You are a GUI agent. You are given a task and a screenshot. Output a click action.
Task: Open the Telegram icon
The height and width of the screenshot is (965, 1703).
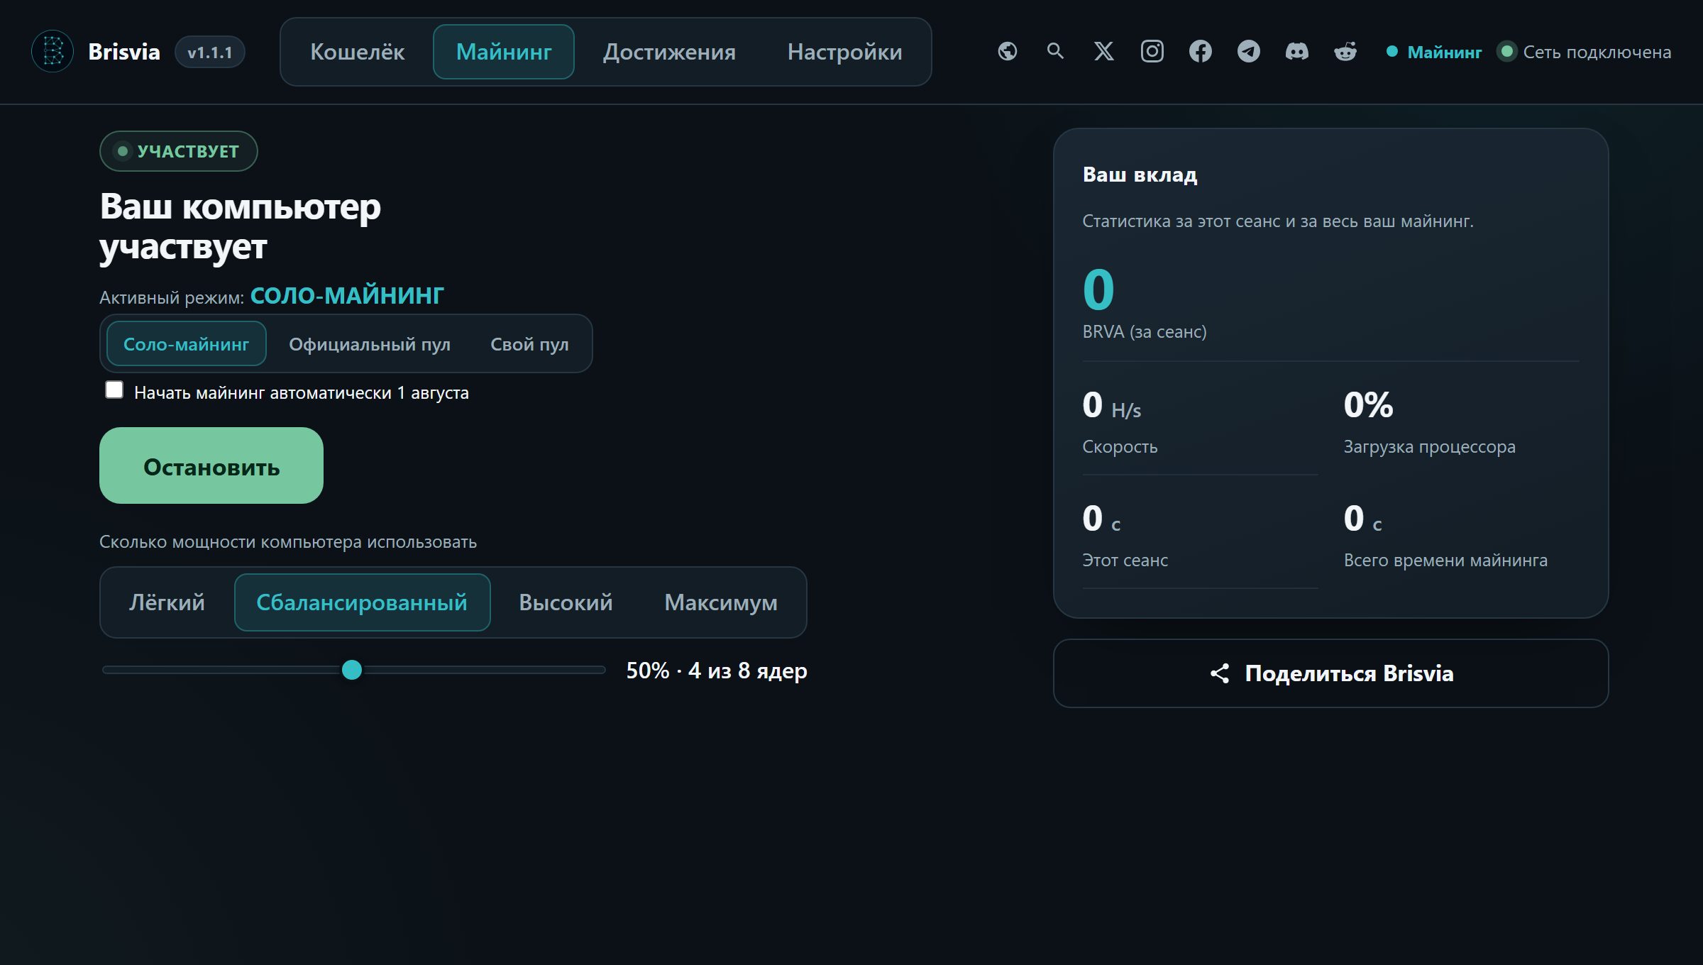coord(1248,51)
